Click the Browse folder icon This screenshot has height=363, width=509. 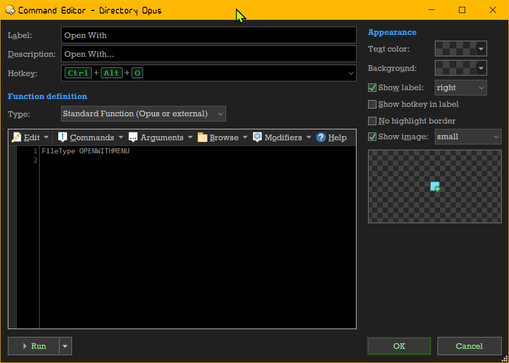click(x=203, y=138)
